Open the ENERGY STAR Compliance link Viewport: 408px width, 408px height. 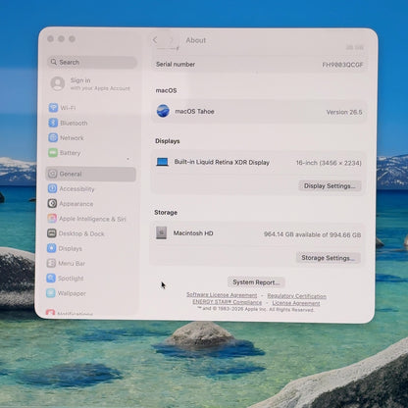click(x=228, y=302)
